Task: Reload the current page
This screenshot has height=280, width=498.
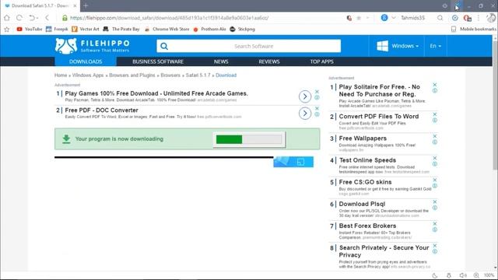Action: (x=19, y=18)
